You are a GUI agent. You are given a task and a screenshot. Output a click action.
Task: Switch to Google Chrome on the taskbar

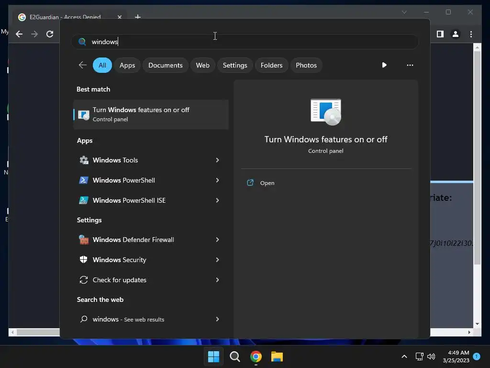pos(256,356)
